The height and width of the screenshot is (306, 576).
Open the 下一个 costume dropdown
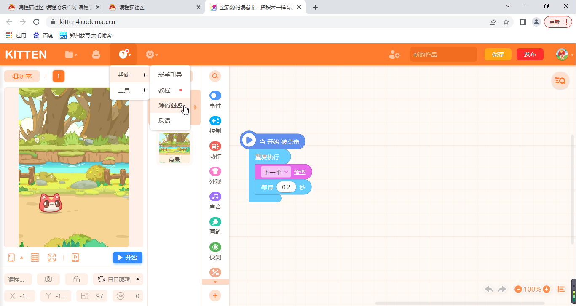point(276,172)
